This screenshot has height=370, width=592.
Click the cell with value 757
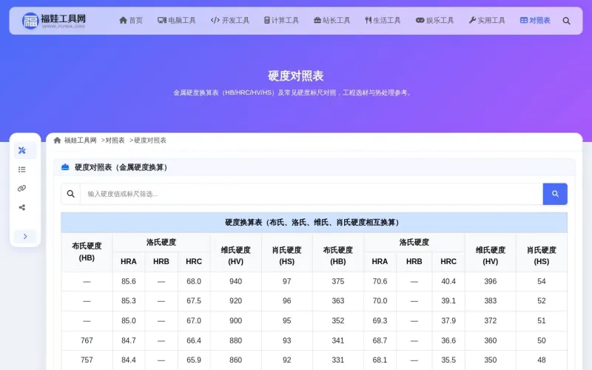(x=87, y=360)
